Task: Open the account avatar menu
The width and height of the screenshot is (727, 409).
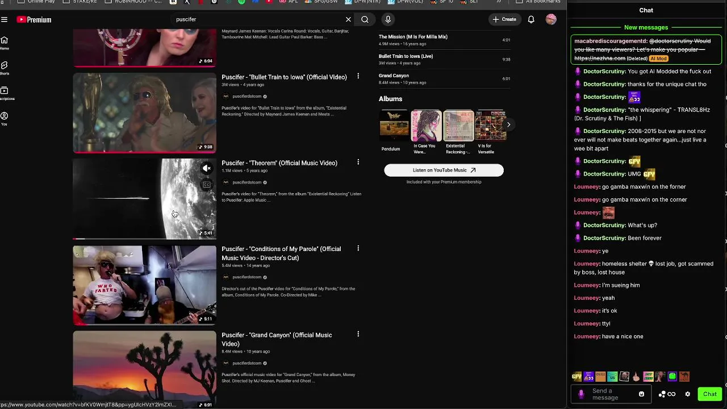Action: (x=551, y=19)
